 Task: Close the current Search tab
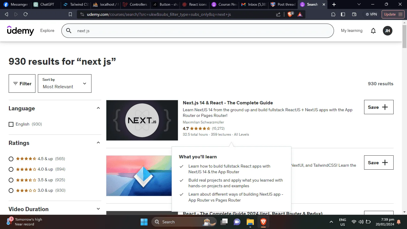(x=324, y=4)
